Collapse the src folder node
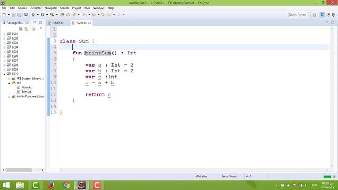 point(10,83)
